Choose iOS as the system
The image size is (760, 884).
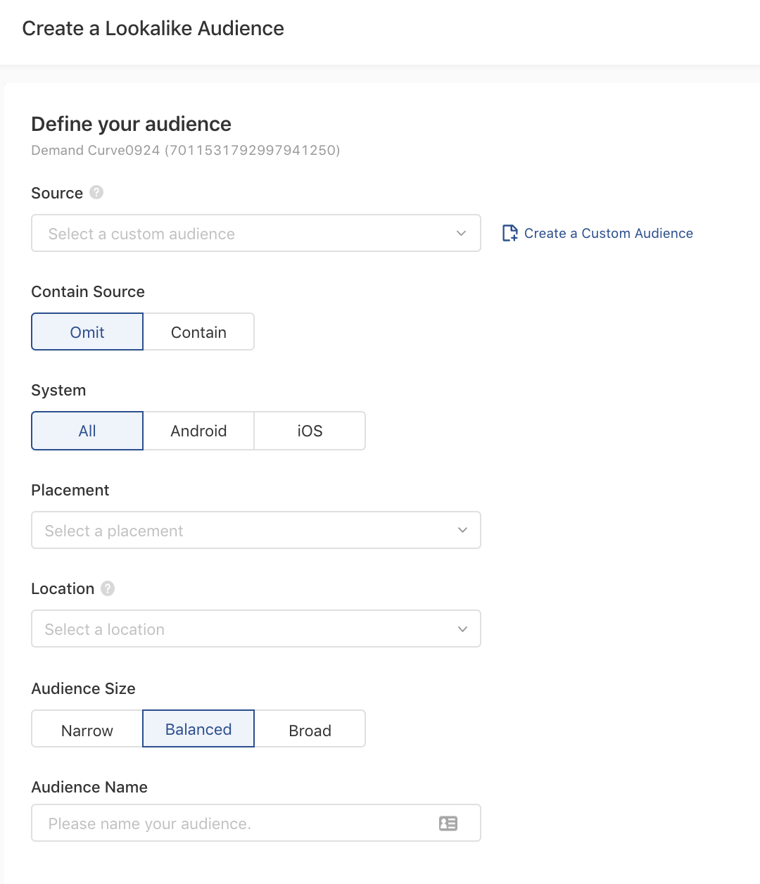(310, 431)
